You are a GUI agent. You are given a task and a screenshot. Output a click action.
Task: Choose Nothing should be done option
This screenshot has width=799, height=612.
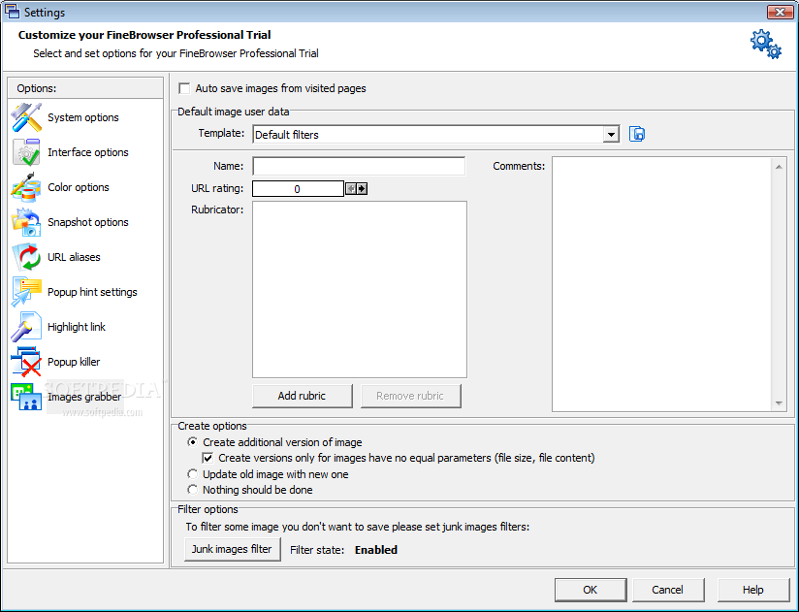pyautogui.click(x=192, y=490)
